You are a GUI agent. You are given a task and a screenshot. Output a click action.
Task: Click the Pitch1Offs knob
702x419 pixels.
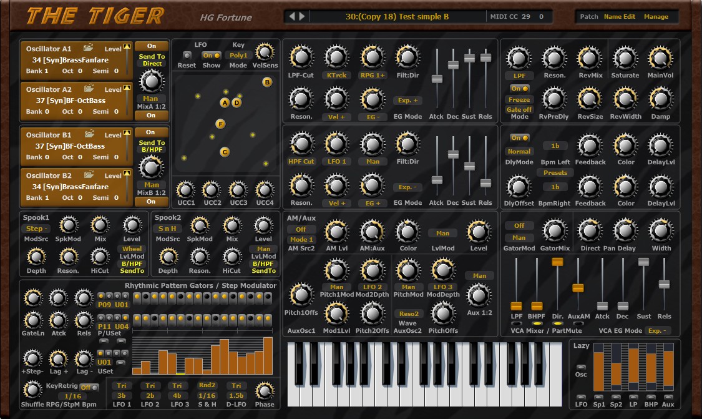tap(301, 295)
